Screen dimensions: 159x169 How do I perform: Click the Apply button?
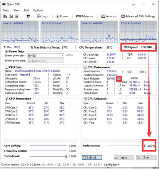[x=124, y=157]
